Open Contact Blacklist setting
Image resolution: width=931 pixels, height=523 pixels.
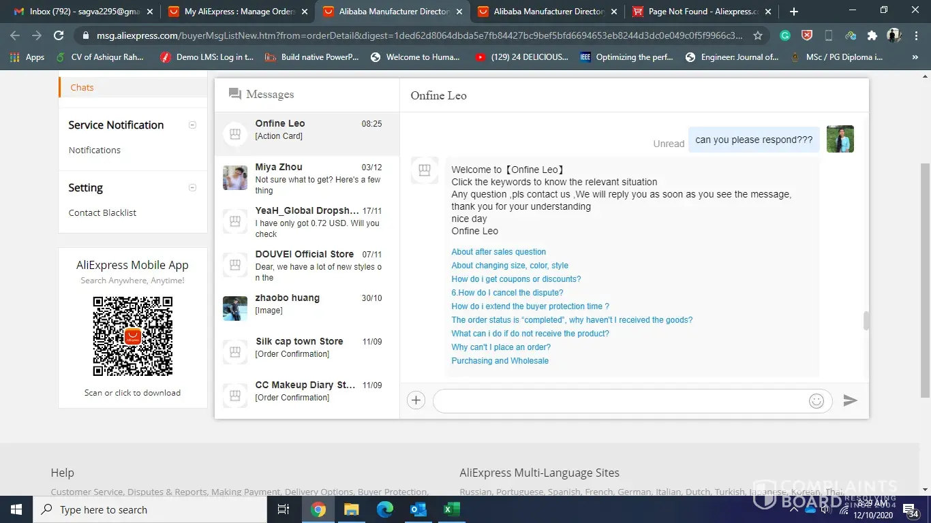tap(102, 212)
